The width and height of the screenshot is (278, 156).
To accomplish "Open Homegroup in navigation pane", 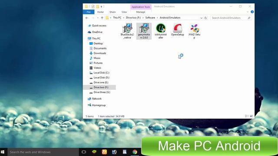I will (97, 105).
